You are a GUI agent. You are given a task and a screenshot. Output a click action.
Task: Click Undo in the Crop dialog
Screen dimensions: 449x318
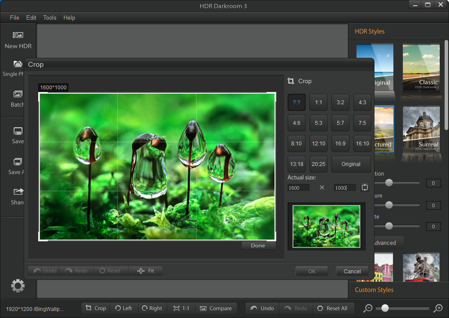(43, 271)
